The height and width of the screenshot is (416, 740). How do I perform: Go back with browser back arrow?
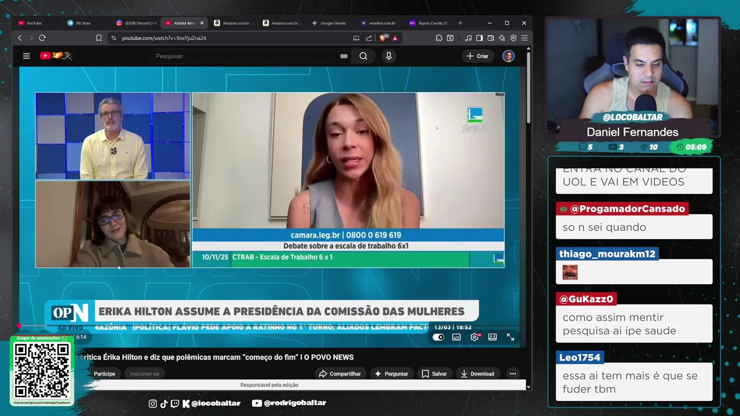(20, 38)
